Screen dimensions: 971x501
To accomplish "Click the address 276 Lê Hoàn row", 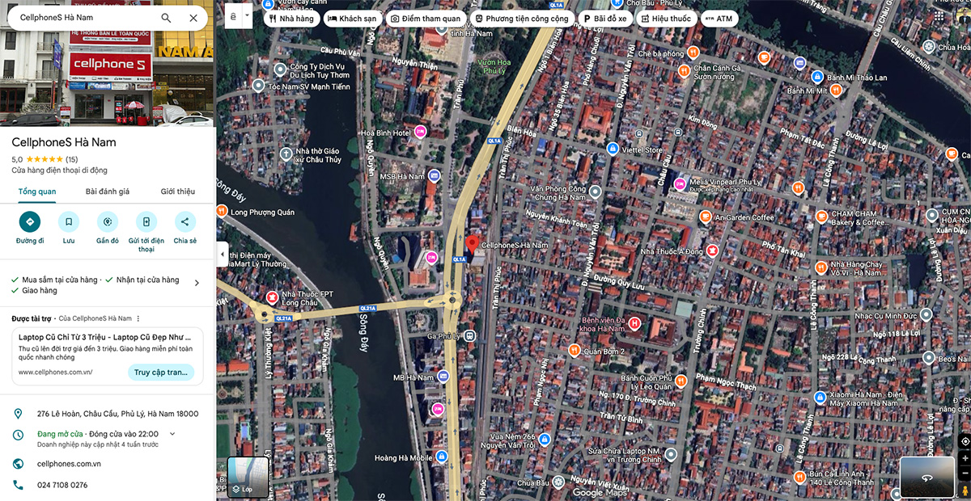I will 107,414.
